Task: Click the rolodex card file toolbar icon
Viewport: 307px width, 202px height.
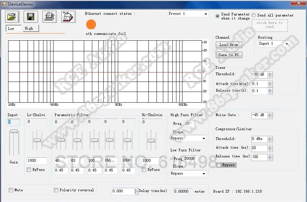Action: 49,17
